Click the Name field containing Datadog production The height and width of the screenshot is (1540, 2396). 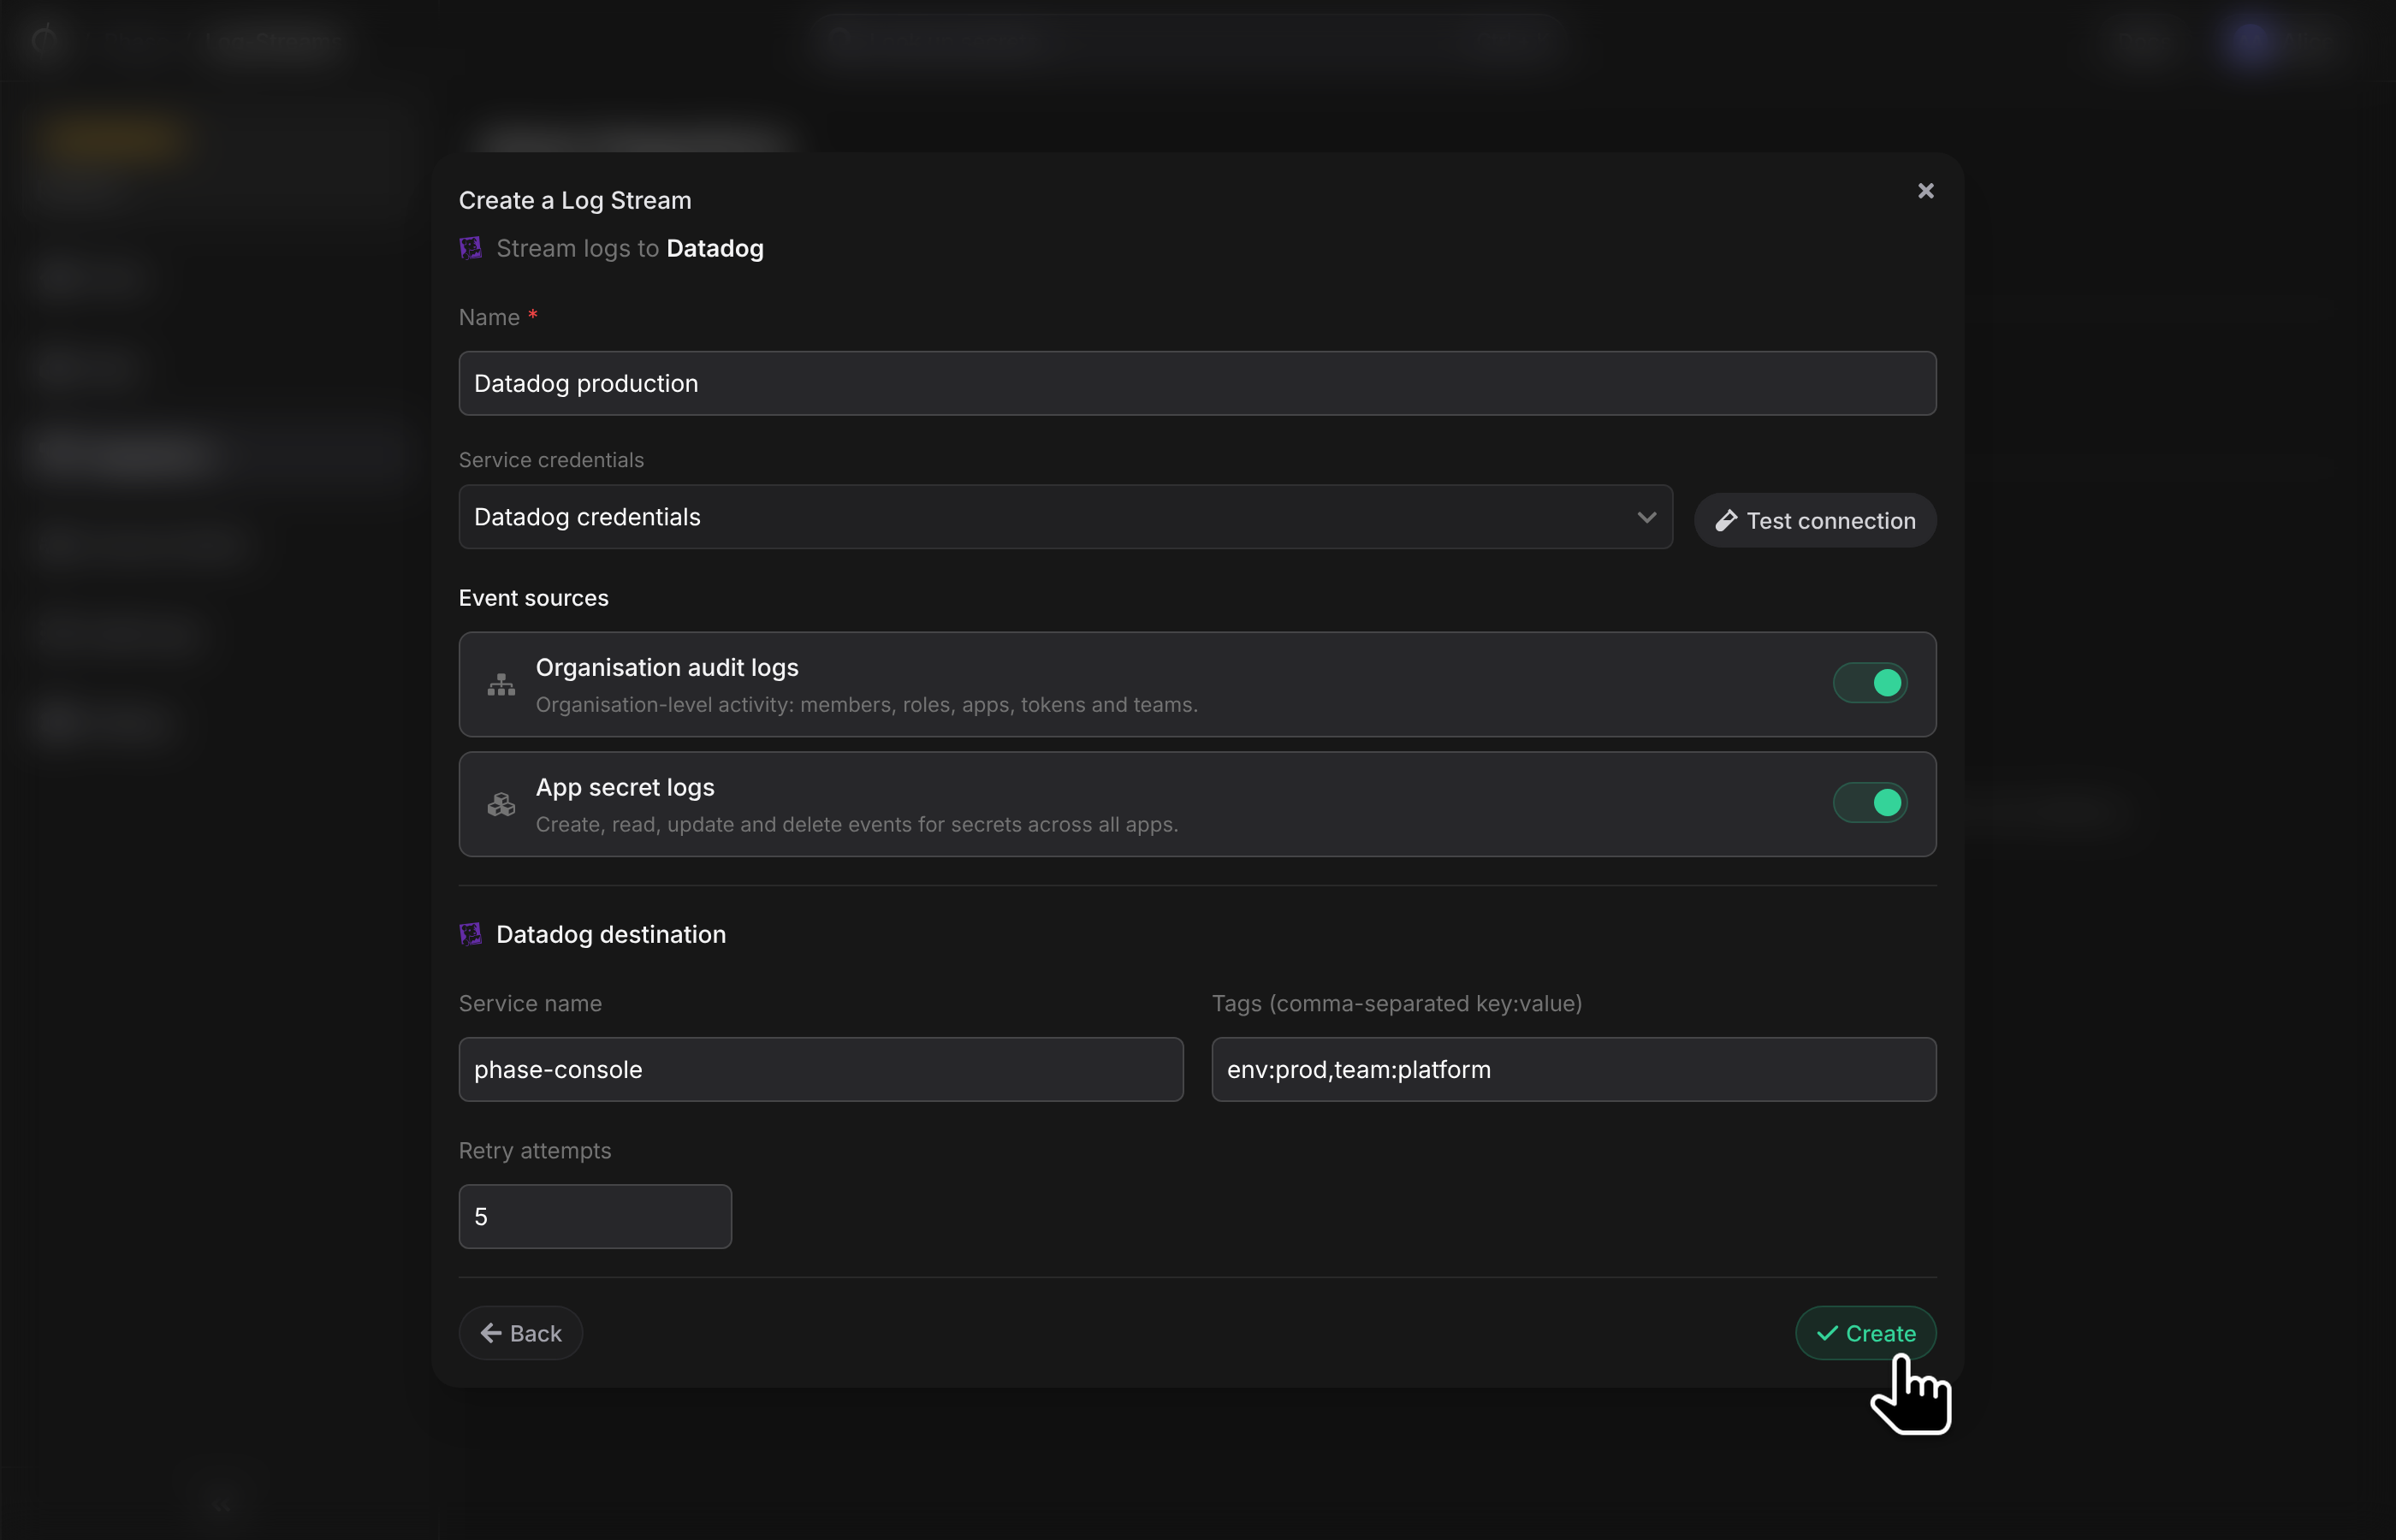coord(1197,383)
